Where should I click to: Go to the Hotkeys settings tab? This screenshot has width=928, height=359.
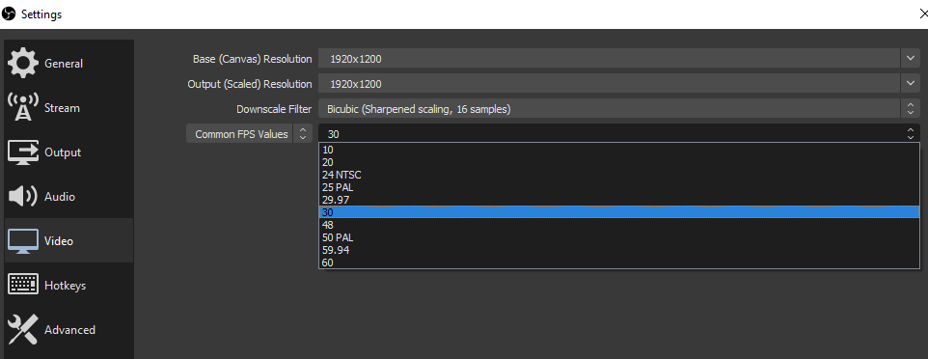click(68, 285)
